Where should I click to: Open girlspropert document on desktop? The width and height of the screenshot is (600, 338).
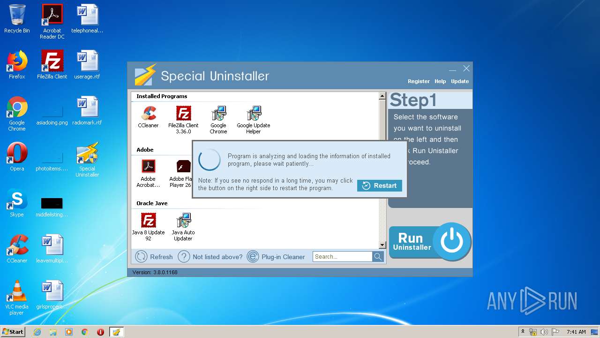pyautogui.click(x=52, y=295)
